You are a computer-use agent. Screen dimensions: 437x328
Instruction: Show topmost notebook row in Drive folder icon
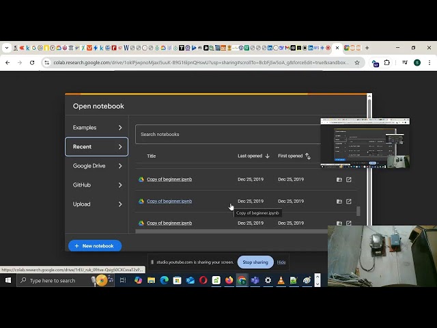(339, 179)
